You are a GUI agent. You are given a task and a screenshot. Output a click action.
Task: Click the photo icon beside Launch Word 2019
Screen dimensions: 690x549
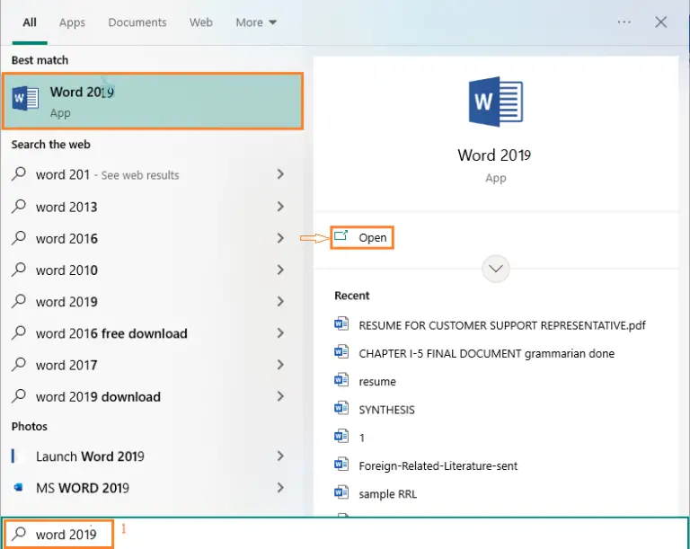(x=13, y=456)
